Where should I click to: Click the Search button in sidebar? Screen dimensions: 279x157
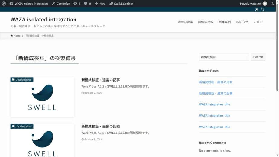tap(258, 57)
